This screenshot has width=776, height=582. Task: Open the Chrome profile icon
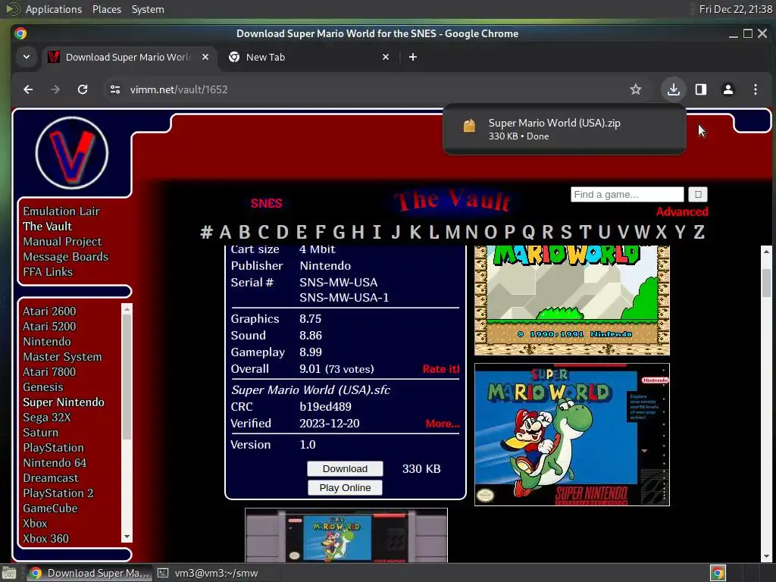[x=728, y=89]
